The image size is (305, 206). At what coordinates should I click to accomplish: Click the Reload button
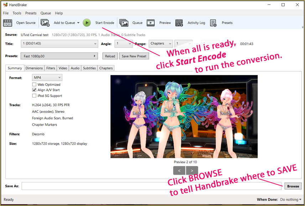110,56
